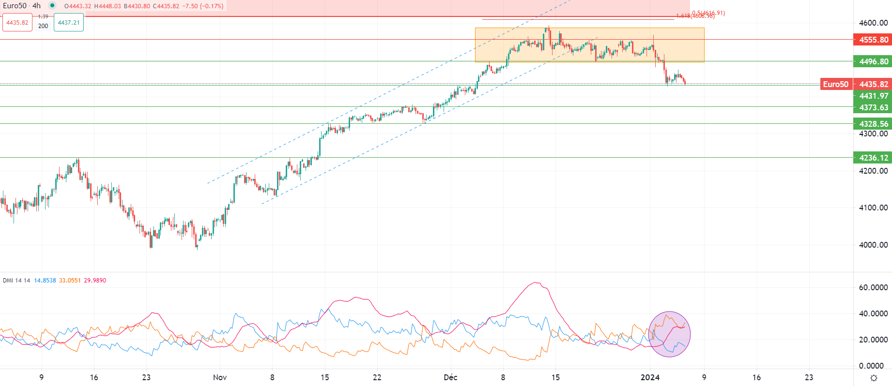Click the 200 quantity field between prices
The height and width of the screenshot is (386, 892).
43,26
